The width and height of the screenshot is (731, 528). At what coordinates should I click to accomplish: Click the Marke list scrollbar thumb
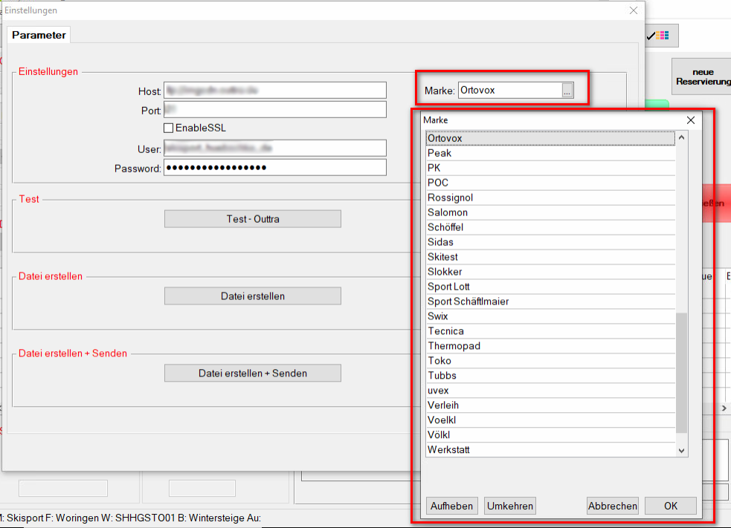pyautogui.click(x=682, y=373)
